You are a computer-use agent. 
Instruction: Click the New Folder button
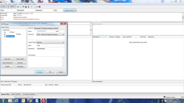pos(20,59)
